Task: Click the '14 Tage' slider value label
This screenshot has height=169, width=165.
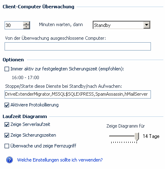Action: point(151,136)
